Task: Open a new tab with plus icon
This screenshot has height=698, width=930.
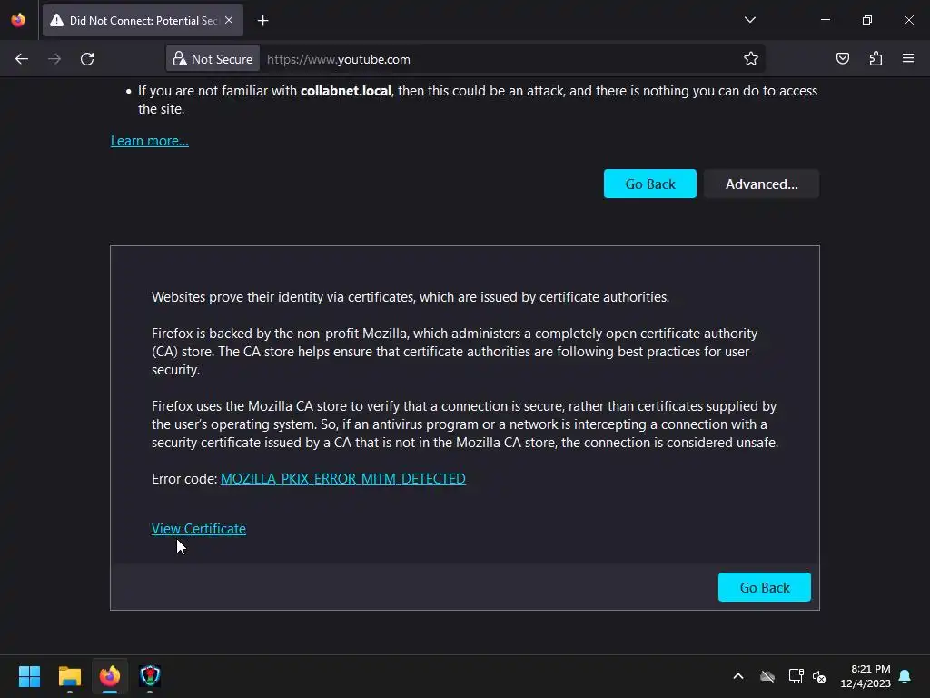Action: 262,21
